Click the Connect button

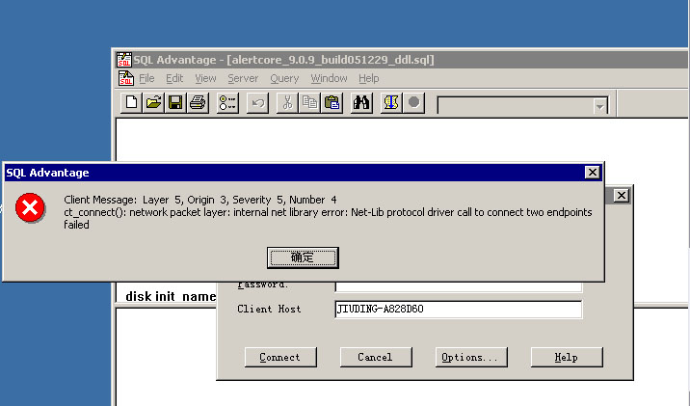(280, 357)
